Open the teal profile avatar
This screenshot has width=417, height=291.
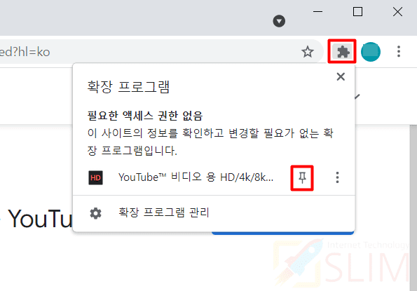(x=371, y=52)
